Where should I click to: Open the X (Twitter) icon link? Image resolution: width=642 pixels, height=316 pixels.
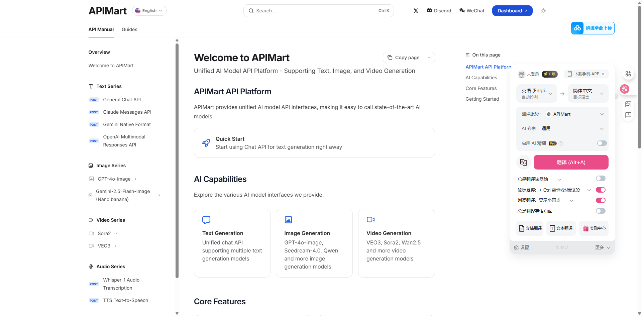point(416,11)
